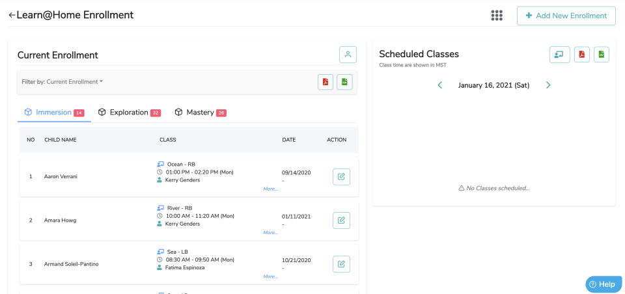Click the Add New Enrollment button
The width and height of the screenshot is (625, 294).
tap(566, 16)
